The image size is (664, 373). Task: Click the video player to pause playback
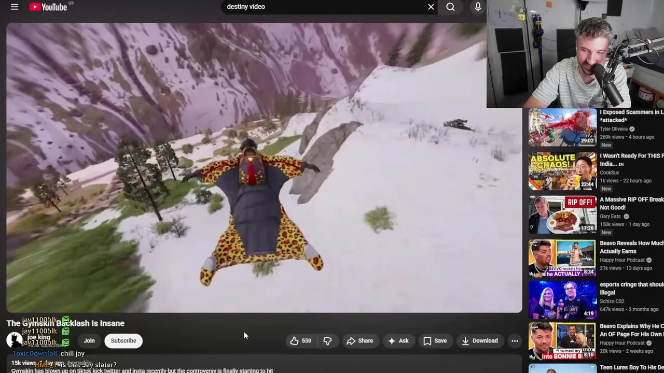(264, 167)
